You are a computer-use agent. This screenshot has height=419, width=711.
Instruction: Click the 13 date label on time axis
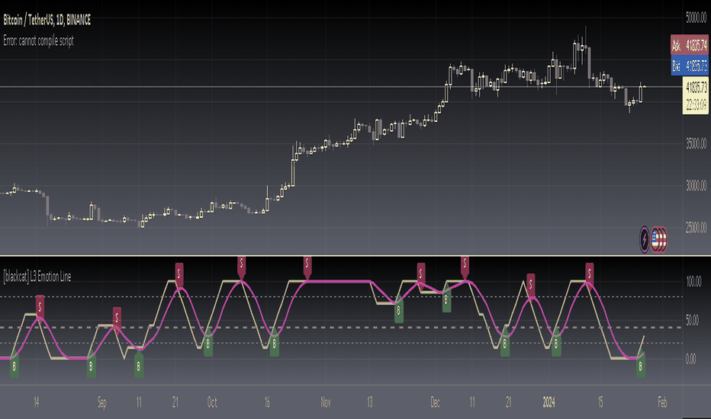370,402
